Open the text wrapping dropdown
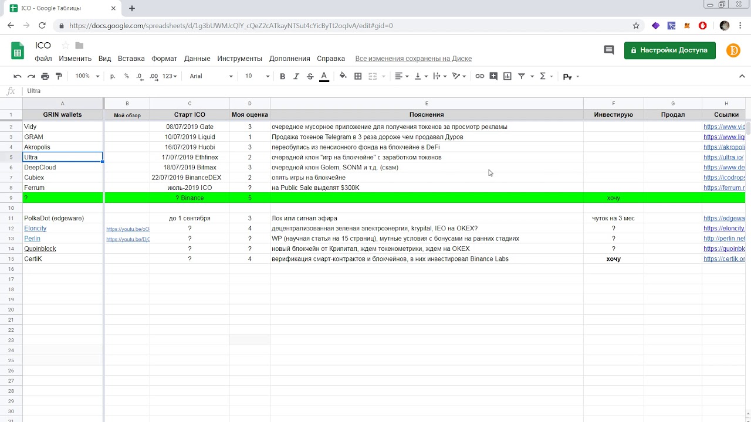This screenshot has height=422, width=751. click(439, 76)
